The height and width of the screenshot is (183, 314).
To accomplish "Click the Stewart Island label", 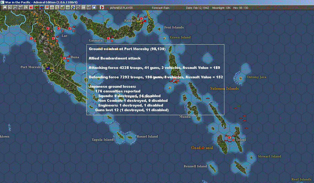I will click(269, 156).
